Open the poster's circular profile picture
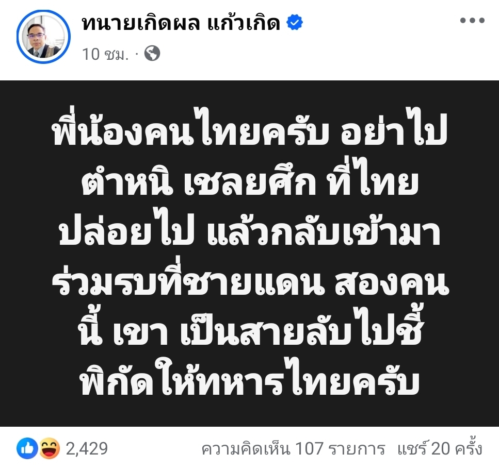Screen dimensions: 499x470 click(43, 37)
